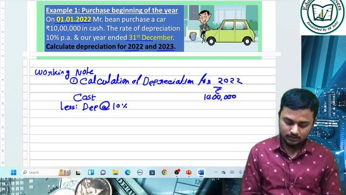
Task: Open the recording app with red dot
Action: click(177, 172)
